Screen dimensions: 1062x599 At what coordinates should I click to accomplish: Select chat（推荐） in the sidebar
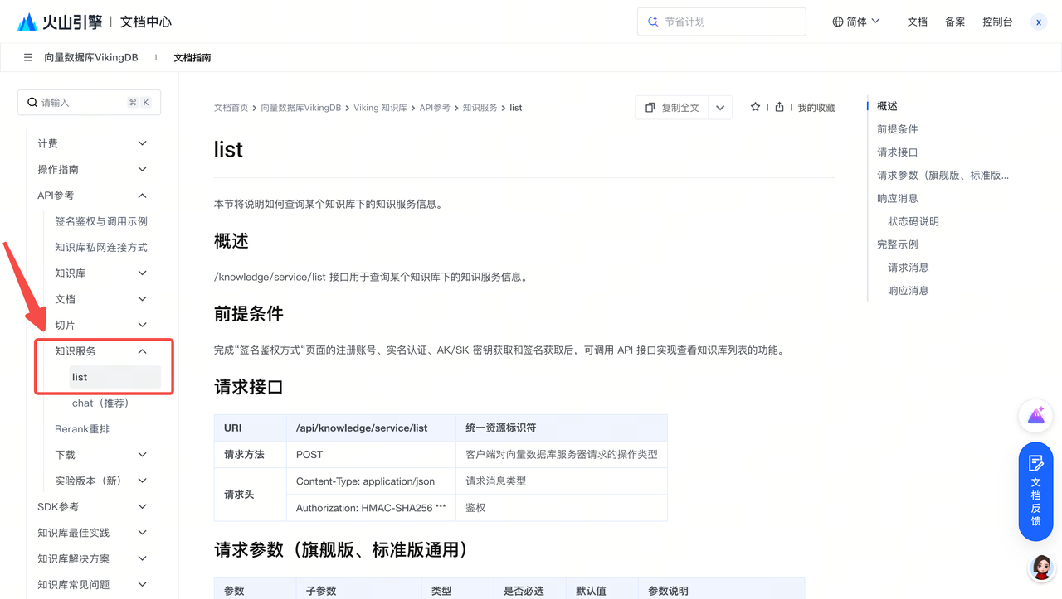pyautogui.click(x=100, y=403)
